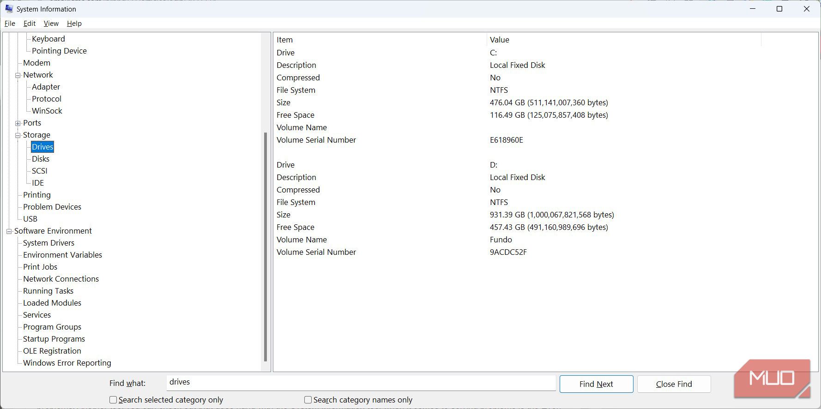Select Loaded Modules in the tree

pyautogui.click(x=52, y=303)
